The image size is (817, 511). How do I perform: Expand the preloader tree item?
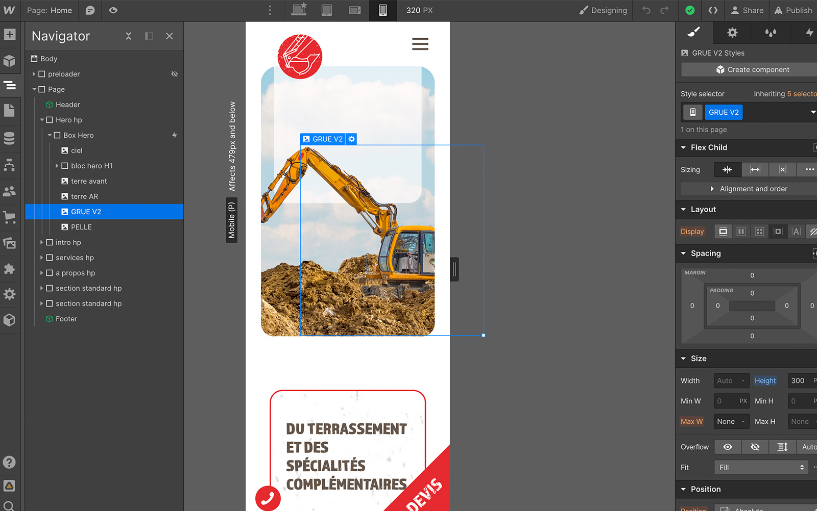point(34,74)
